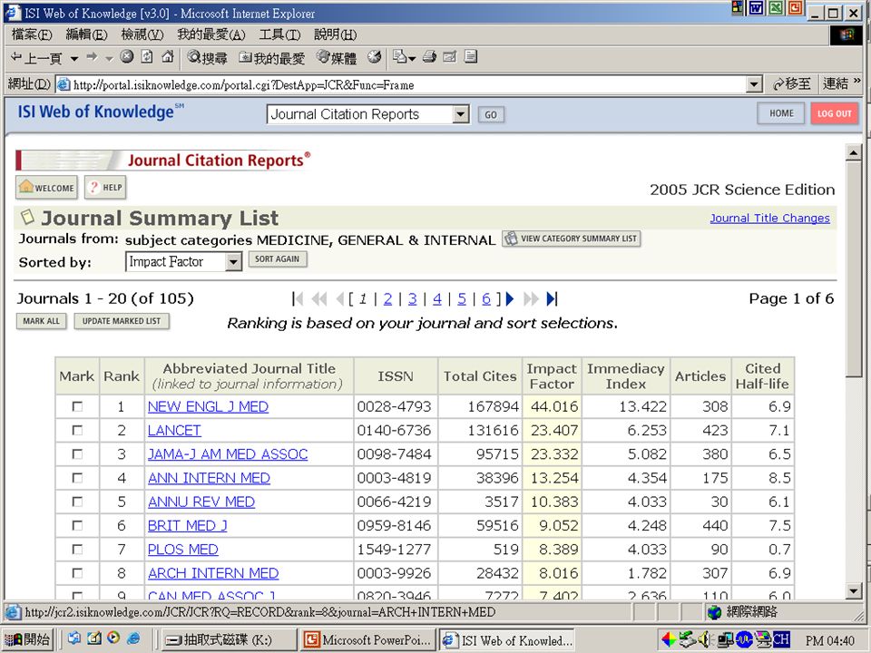Open the 媒體 media toolbar button
This screenshot has height=653, width=871.
click(336, 57)
